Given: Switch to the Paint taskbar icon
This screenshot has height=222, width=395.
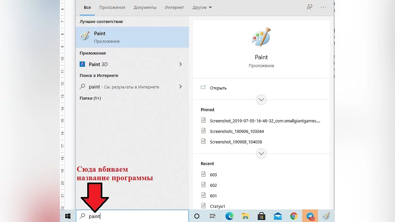Looking at the screenshot, I should coord(326,216).
